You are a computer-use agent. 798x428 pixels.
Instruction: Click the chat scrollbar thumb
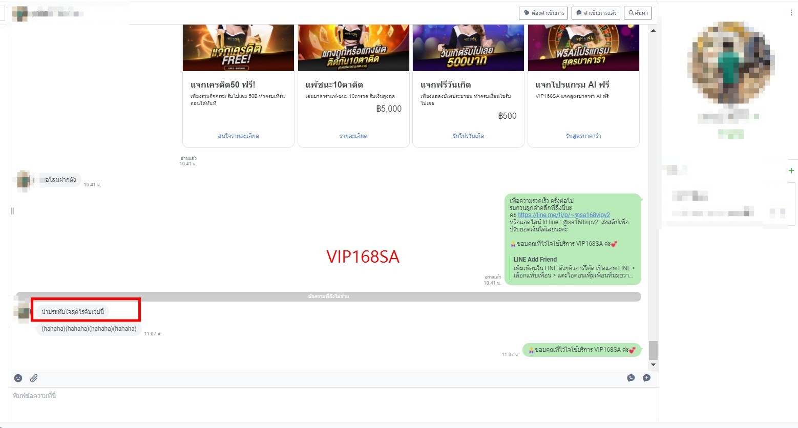click(x=653, y=350)
